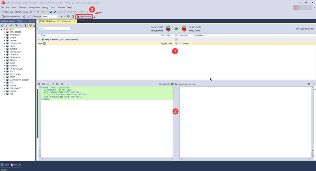Collapse the Only in Source group

tap(39, 40)
